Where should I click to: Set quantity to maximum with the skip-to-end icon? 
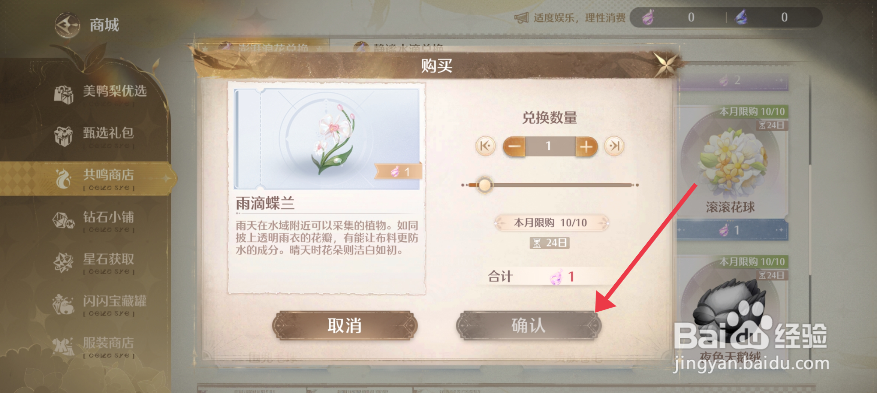[x=614, y=146]
